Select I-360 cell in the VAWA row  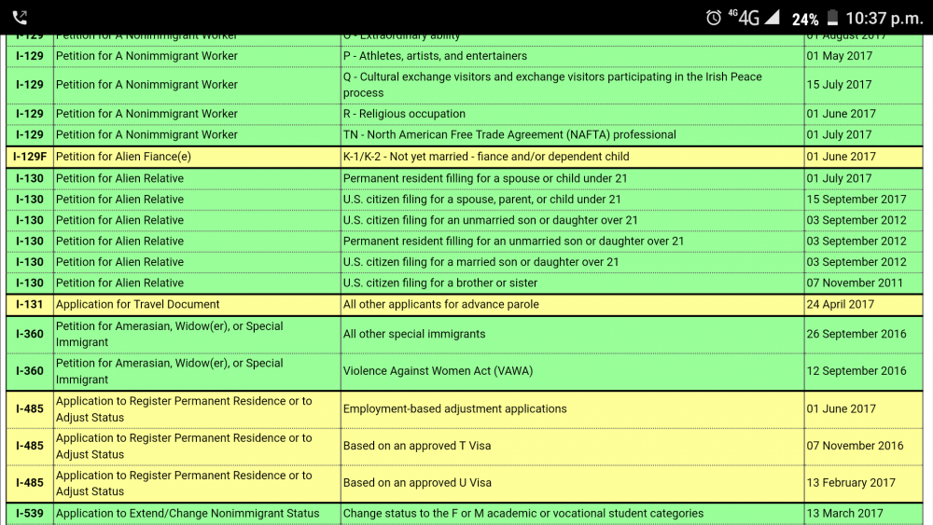[x=30, y=371]
